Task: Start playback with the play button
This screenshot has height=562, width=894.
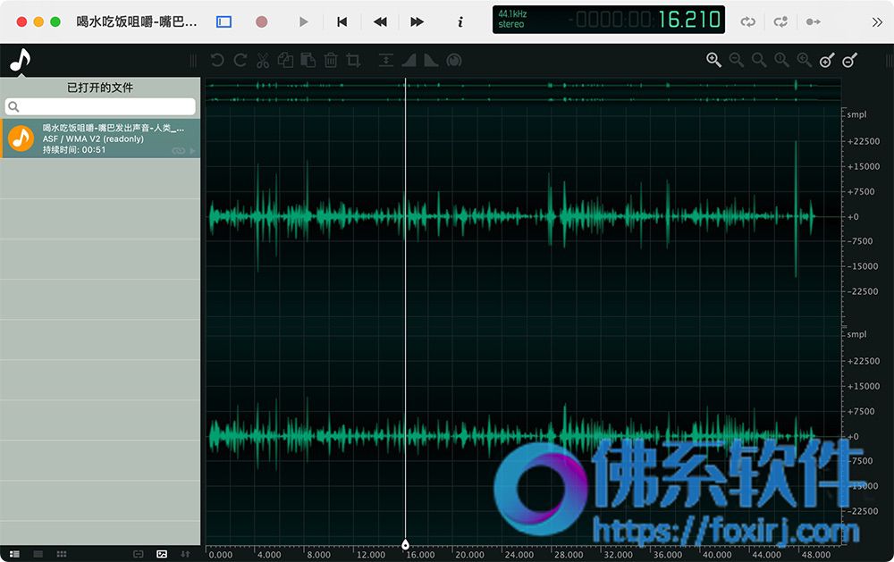Action: tap(303, 21)
